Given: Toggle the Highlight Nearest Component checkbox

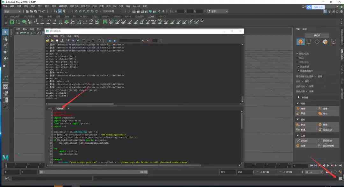Looking at the screenshot, I should pos(298,71).
